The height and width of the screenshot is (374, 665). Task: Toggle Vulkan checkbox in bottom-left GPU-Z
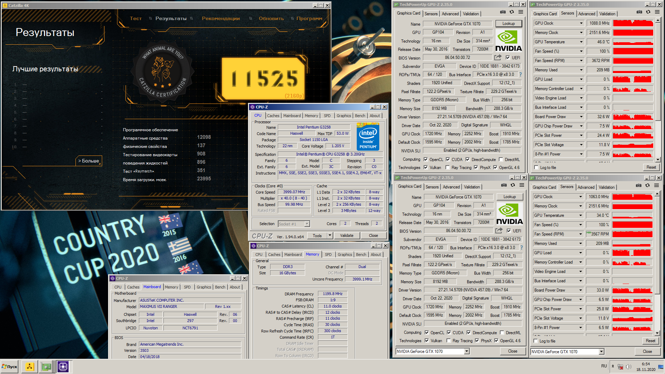pyautogui.click(x=427, y=341)
